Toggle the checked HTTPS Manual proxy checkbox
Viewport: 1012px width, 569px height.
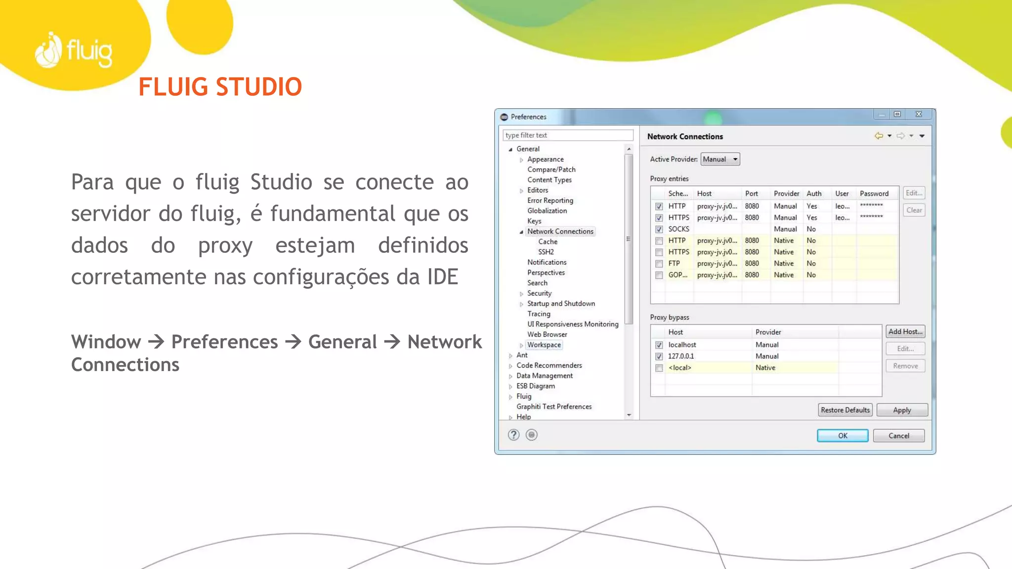659,218
